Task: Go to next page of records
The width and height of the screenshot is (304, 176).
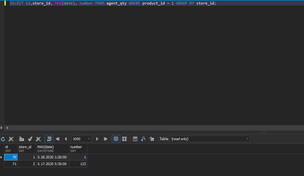Action: click(x=97, y=139)
